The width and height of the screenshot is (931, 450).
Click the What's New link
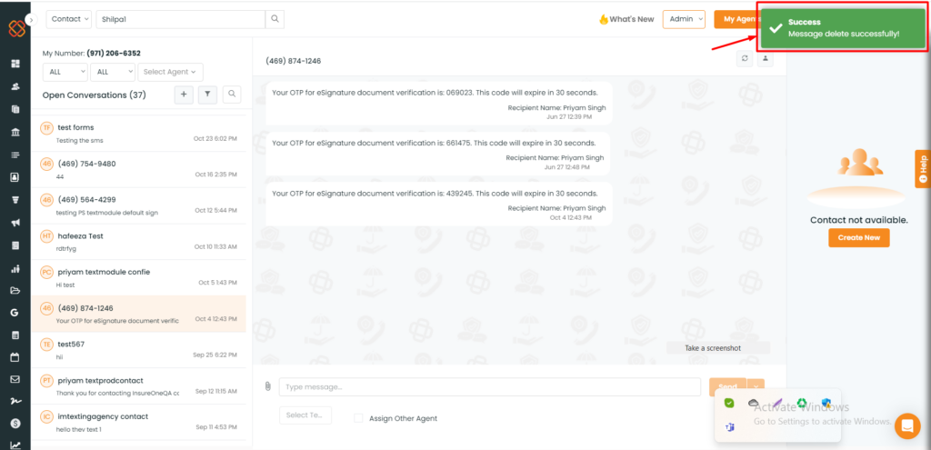(626, 19)
